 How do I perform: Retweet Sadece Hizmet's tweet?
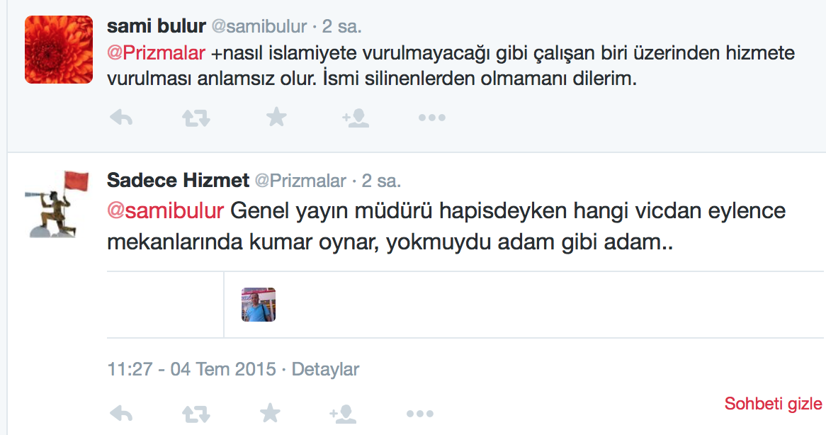click(x=196, y=412)
